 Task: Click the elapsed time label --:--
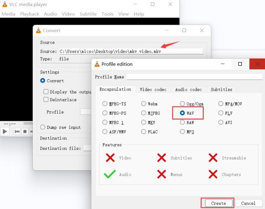point(10,124)
